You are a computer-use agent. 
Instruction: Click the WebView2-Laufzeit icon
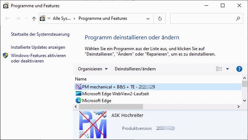tap(79, 94)
